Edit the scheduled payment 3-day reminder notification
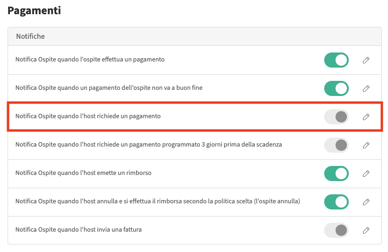Screen dimensions: 388x252 point(366,145)
